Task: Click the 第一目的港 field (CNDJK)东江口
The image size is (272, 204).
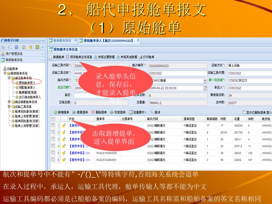Action: (x=250, y=80)
